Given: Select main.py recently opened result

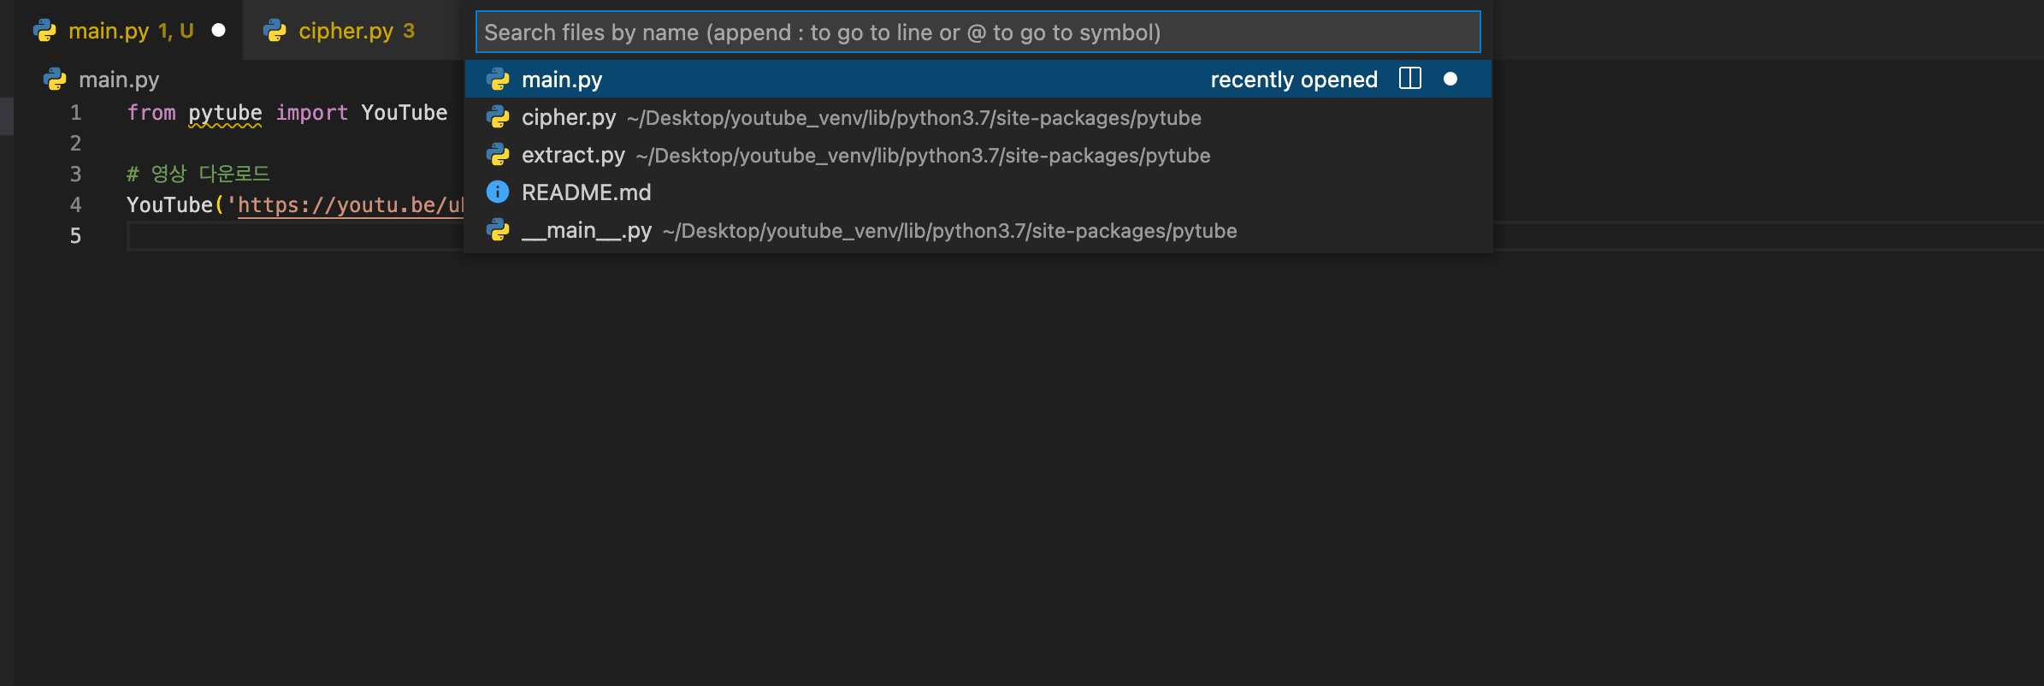Looking at the screenshot, I should click(x=978, y=79).
